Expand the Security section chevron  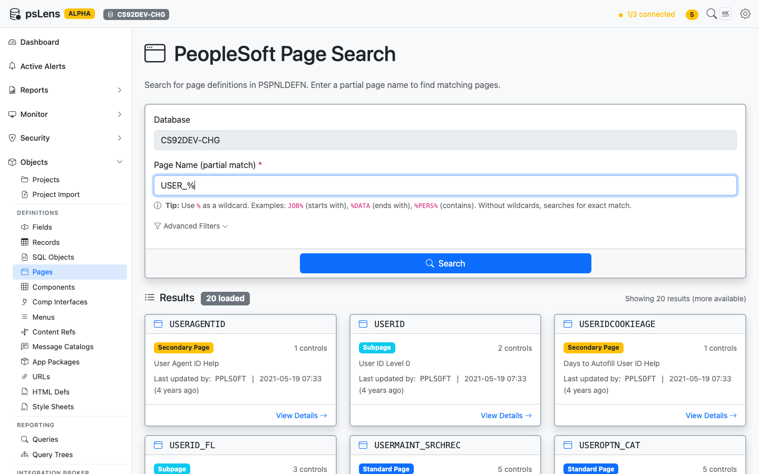(120, 138)
